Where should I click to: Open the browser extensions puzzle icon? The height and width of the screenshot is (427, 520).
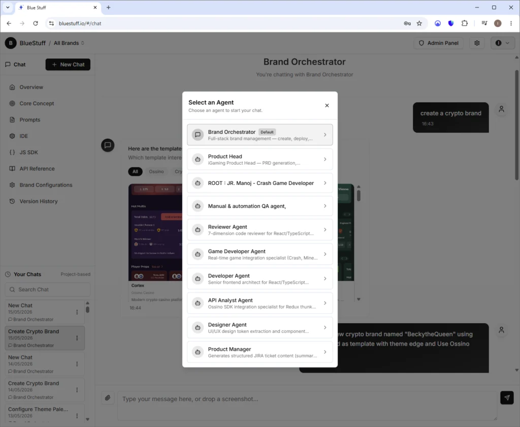tap(465, 23)
